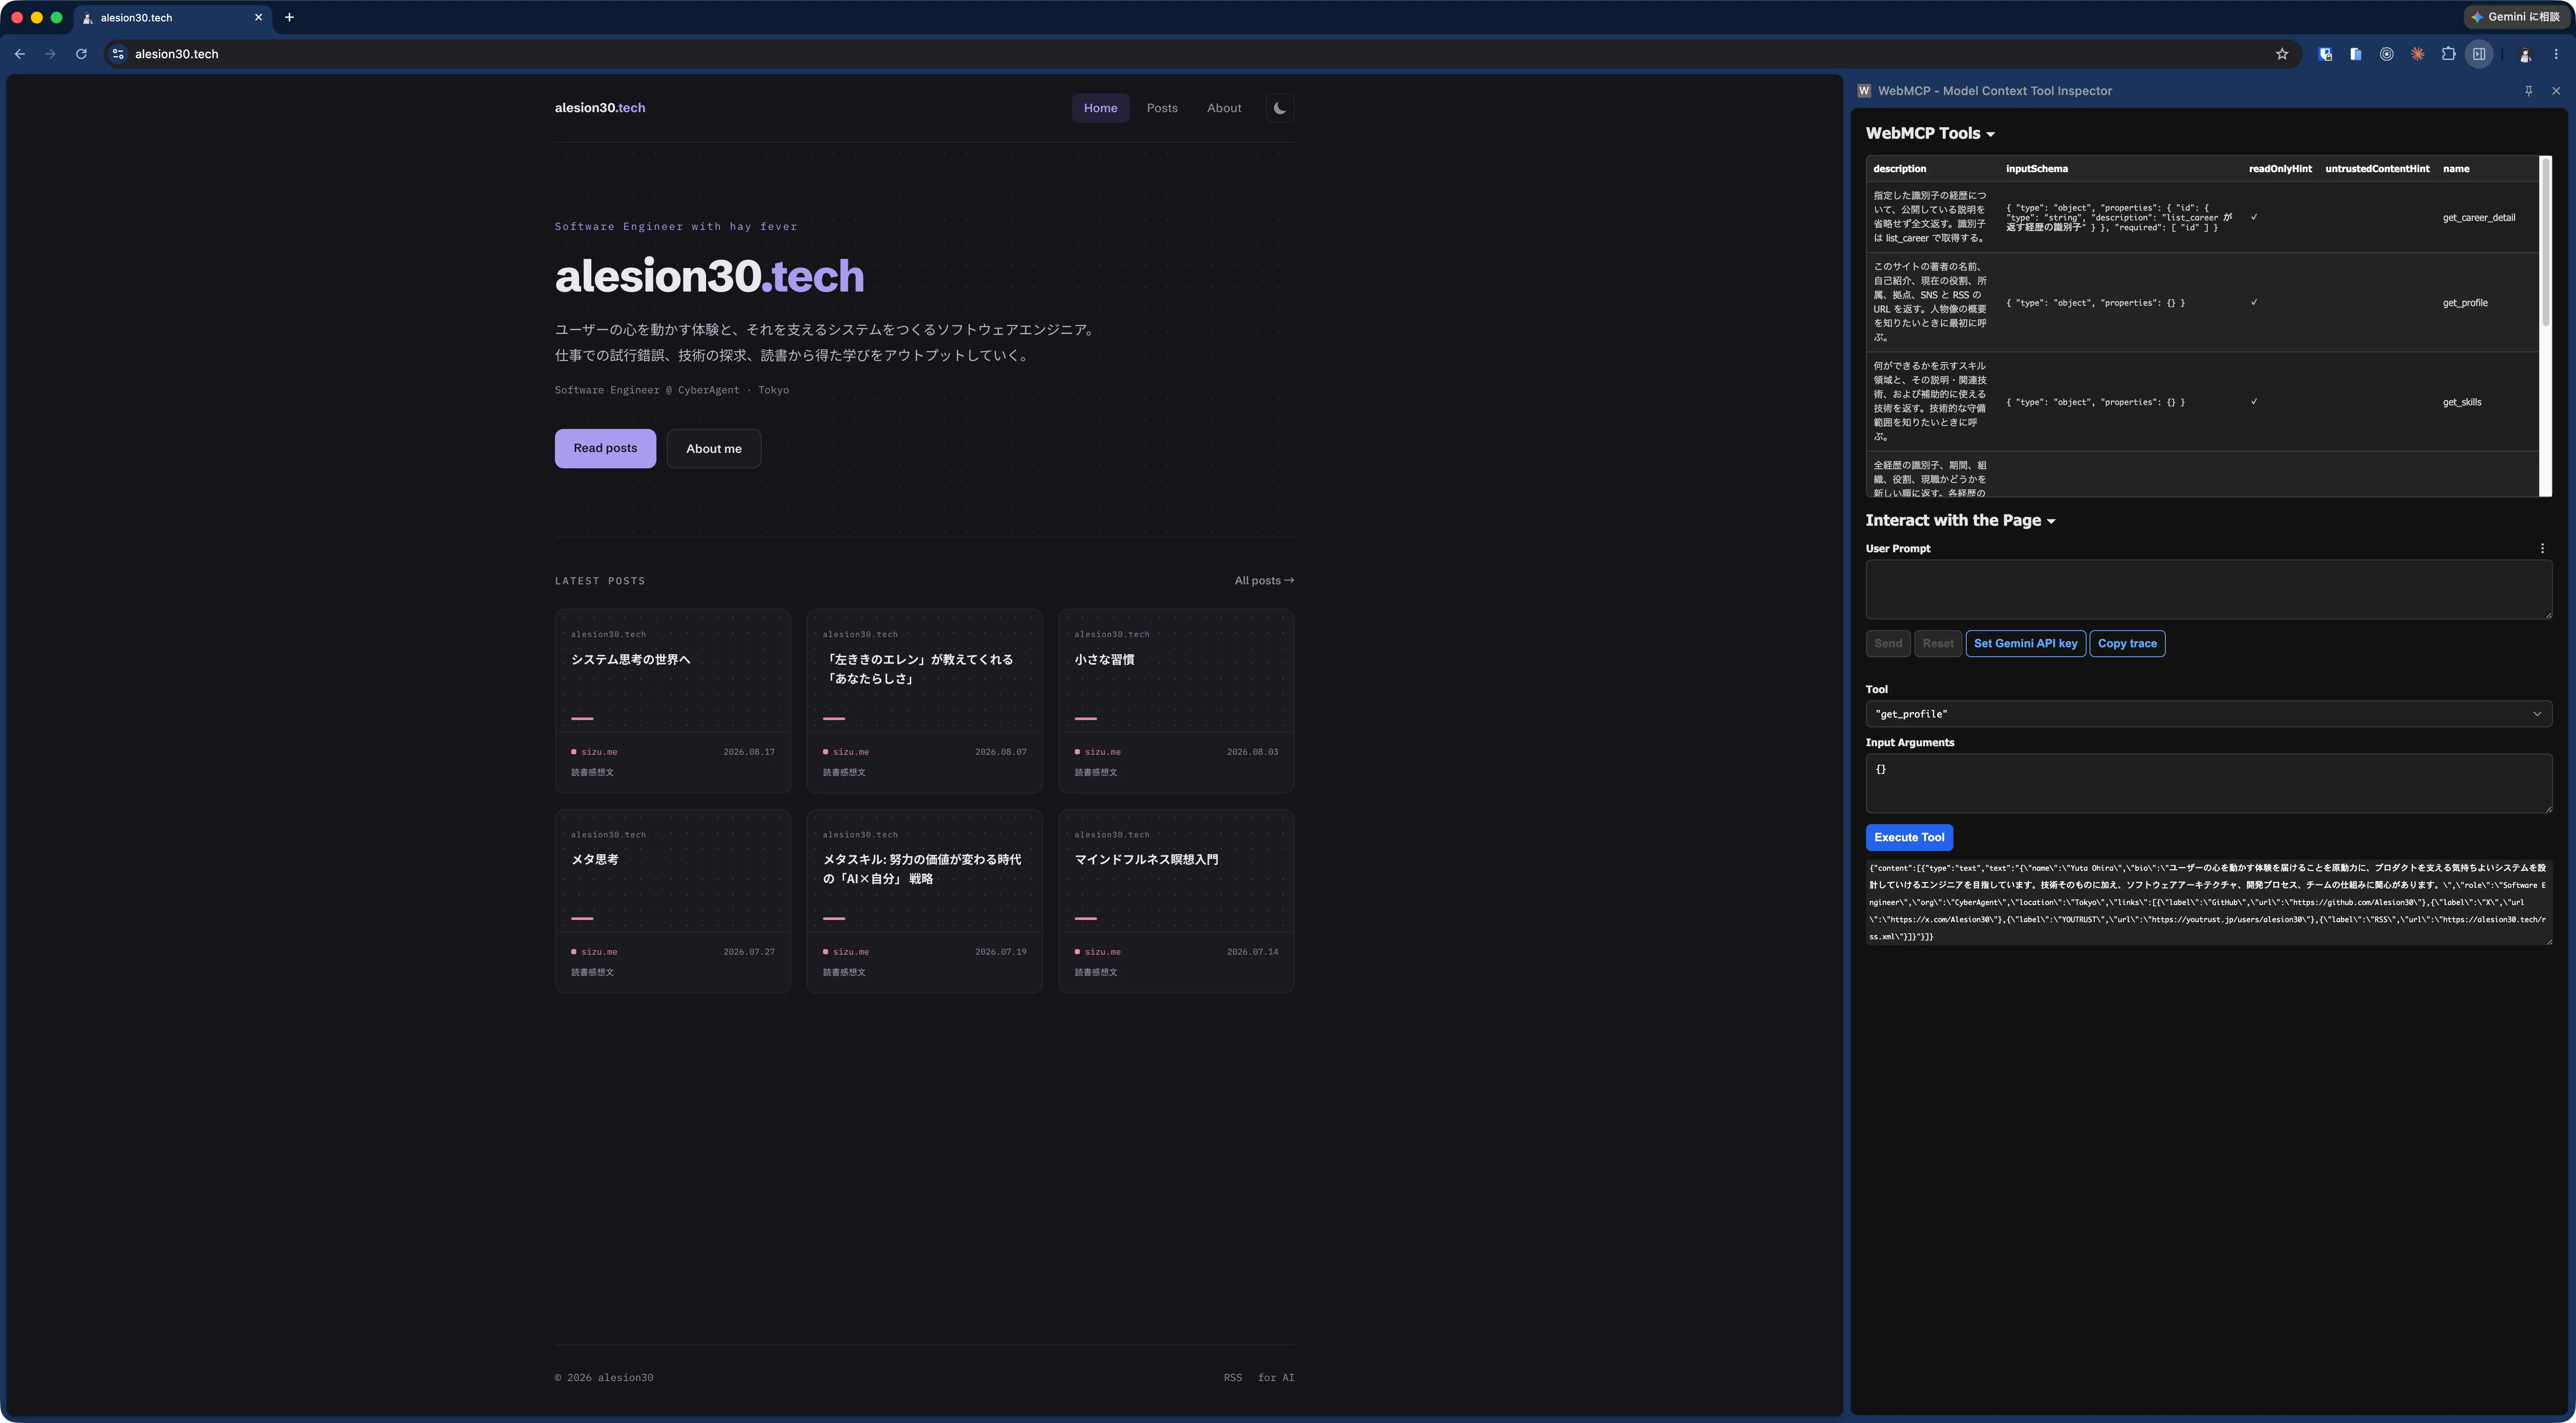The height and width of the screenshot is (1423, 2576).
Task: Open post card マインドフルネス瞑想入門
Action: (1176, 901)
